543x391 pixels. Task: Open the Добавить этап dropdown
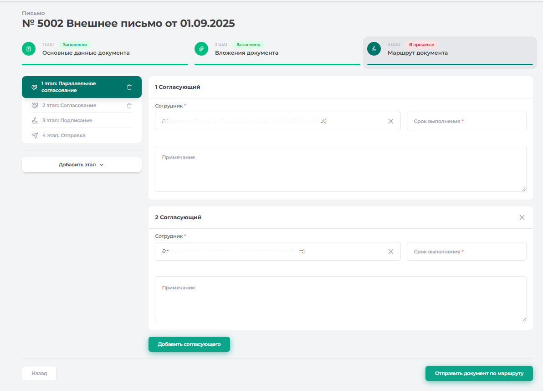pos(82,165)
